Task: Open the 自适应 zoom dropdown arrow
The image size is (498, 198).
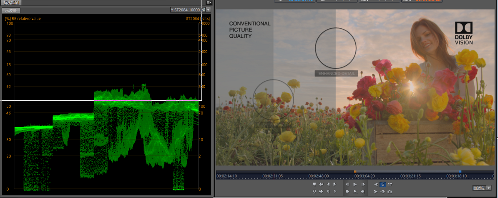Action: [x=488, y=188]
